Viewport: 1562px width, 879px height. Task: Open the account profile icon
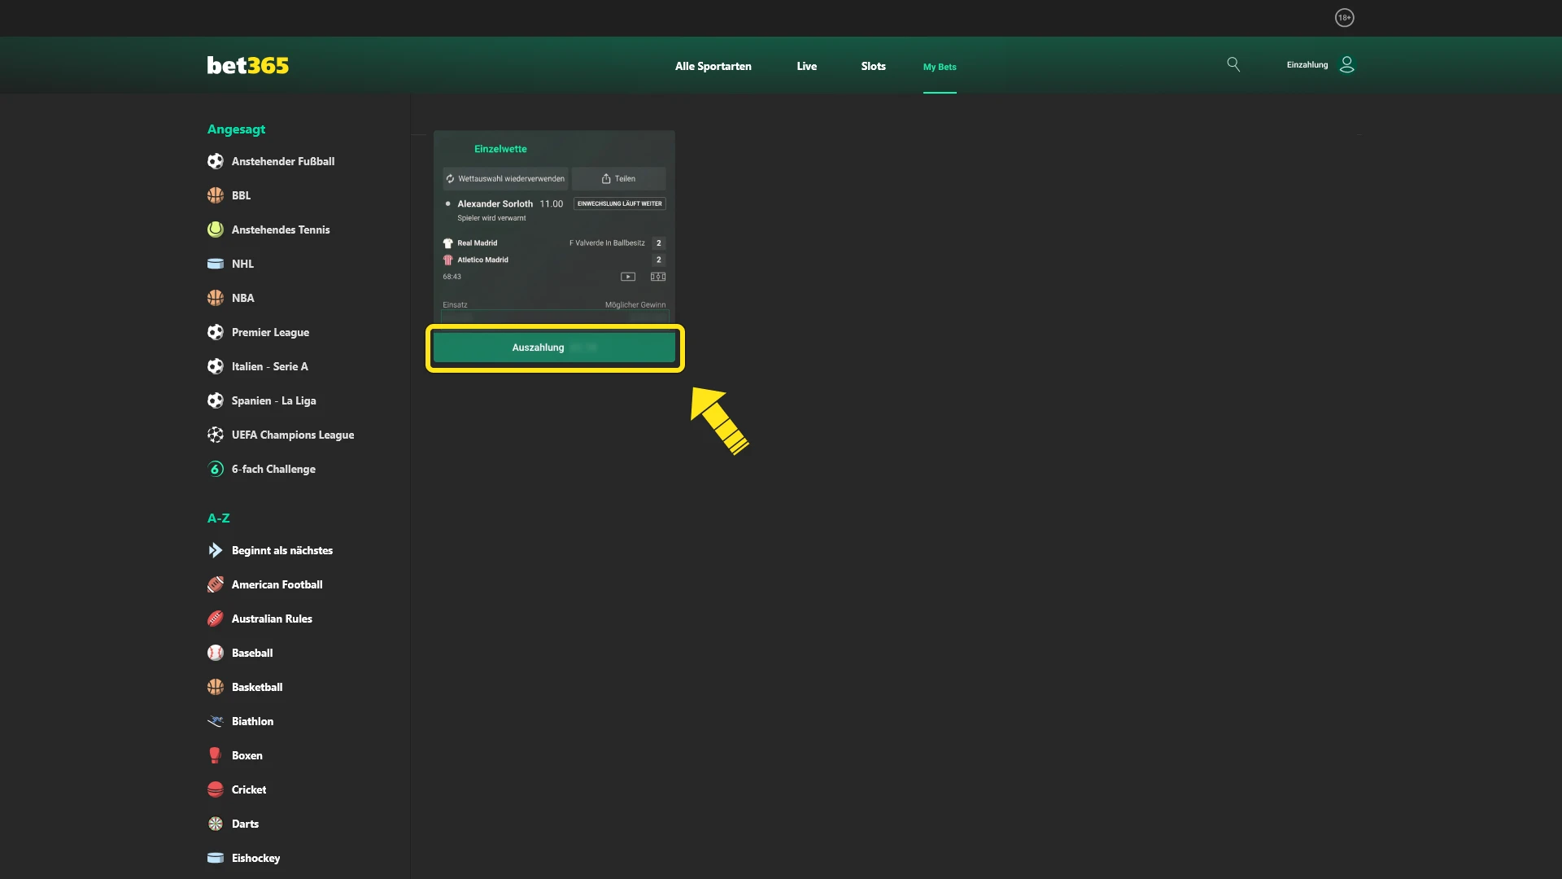click(1347, 64)
